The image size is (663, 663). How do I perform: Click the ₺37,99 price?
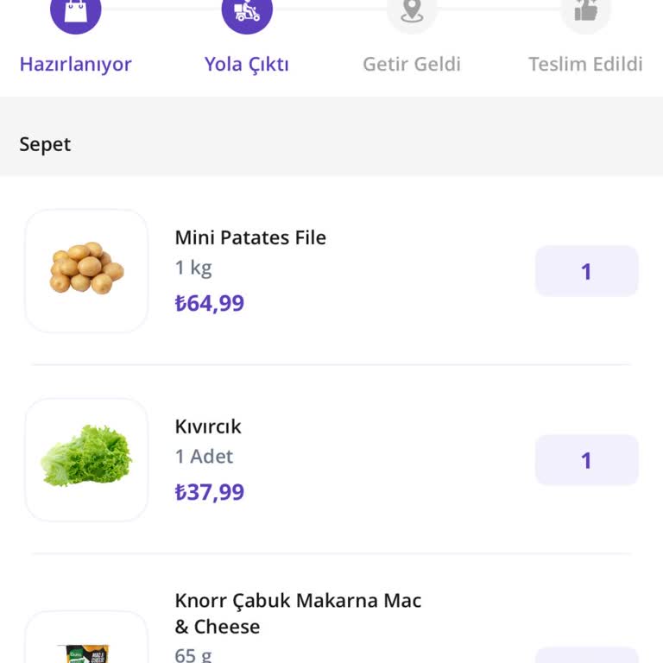(x=210, y=492)
